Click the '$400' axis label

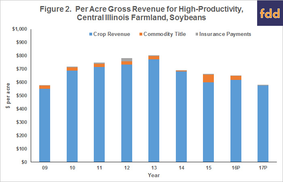(21, 109)
